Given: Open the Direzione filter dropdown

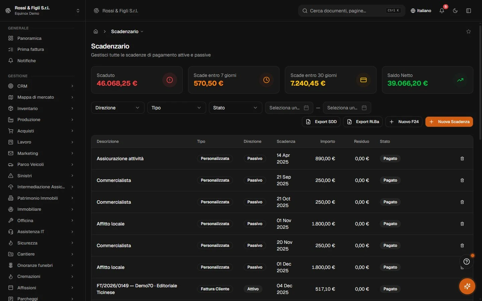Looking at the screenshot, I should point(117,108).
